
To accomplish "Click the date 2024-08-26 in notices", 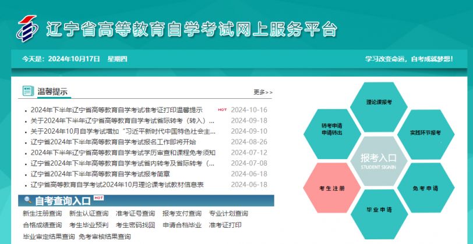I will tap(249, 142).
